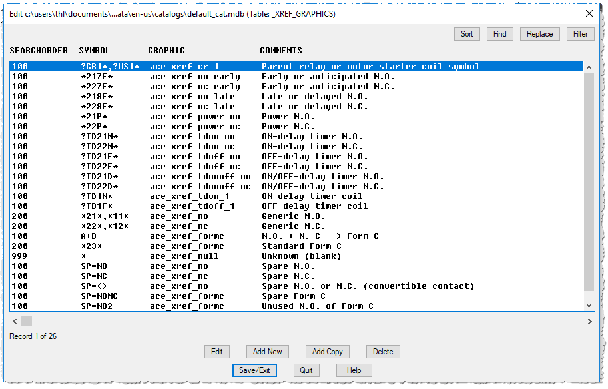Select the ace_xref_tdon_nc row

click(296, 147)
